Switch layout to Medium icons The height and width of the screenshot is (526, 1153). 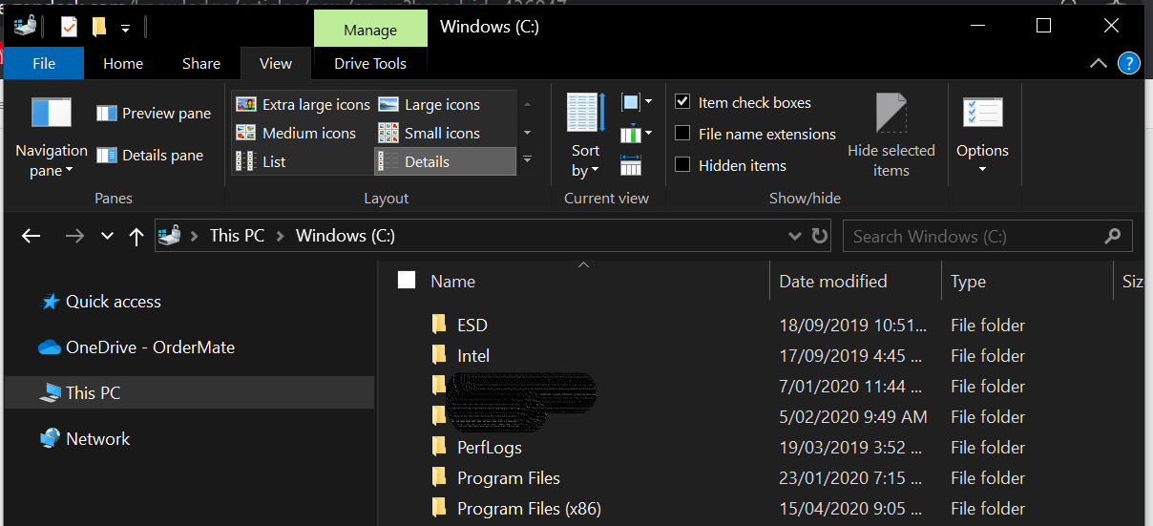[x=296, y=134]
